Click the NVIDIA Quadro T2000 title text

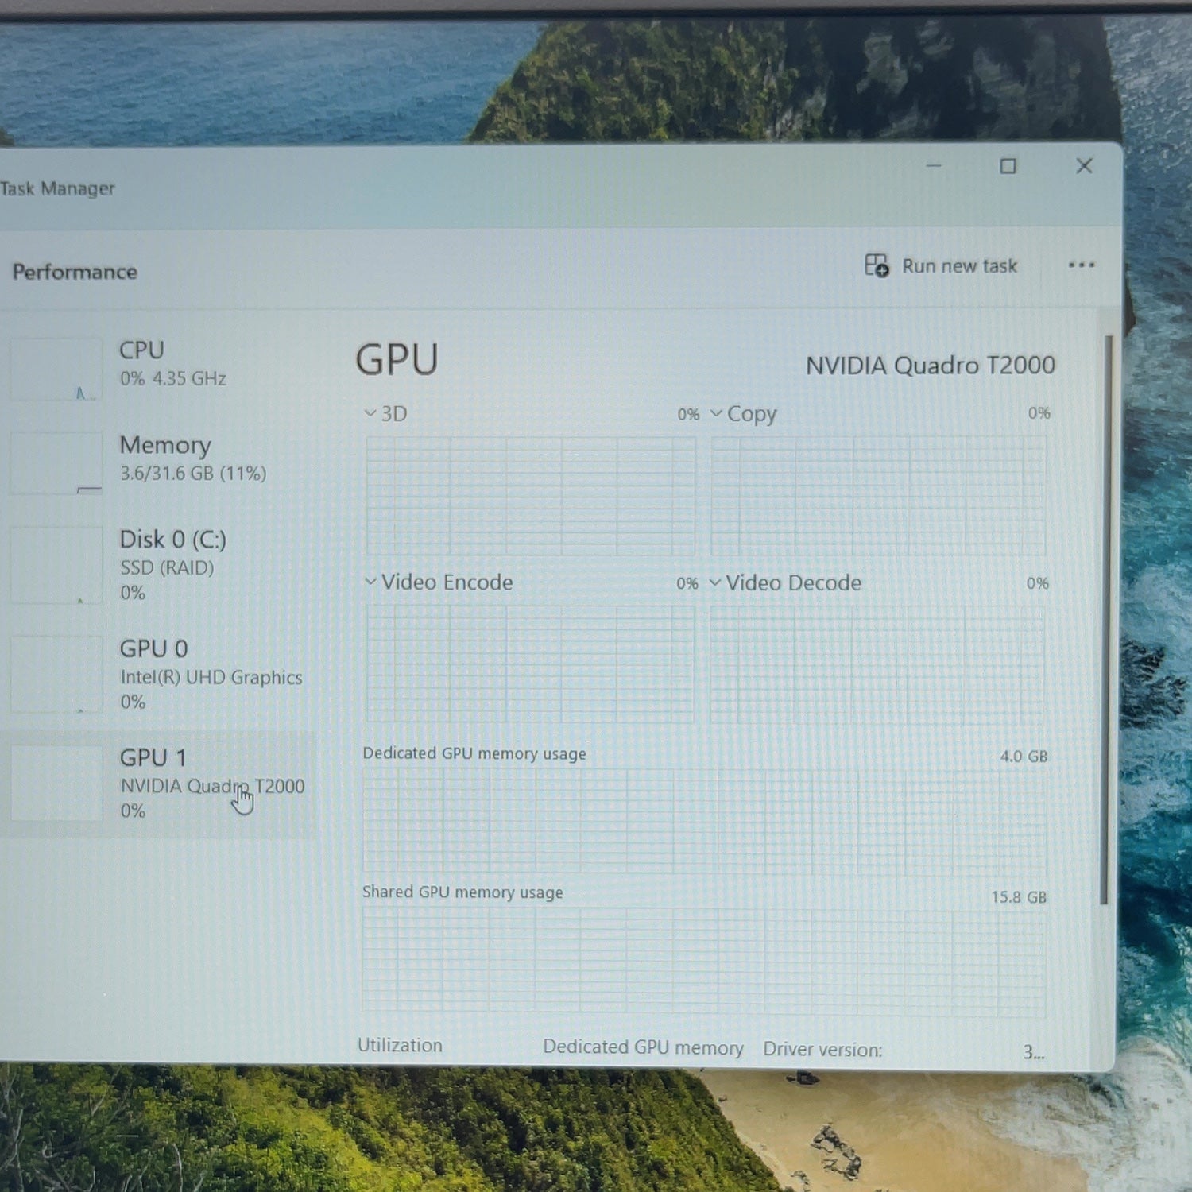click(x=931, y=366)
